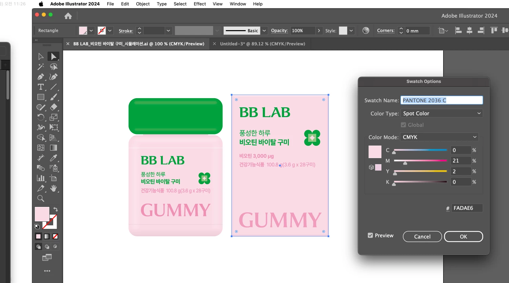The image size is (509, 283).
Task: Select the Shape Builder tool
Action: pos(41,138)
